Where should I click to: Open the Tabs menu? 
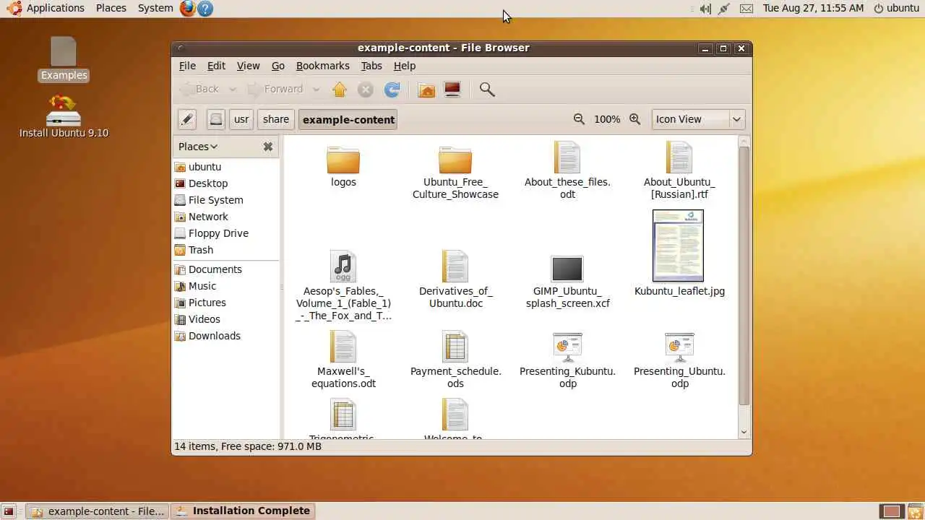coord(371,66)
